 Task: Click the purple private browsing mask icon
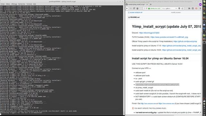pyautogui.click(x=200, y=4)
